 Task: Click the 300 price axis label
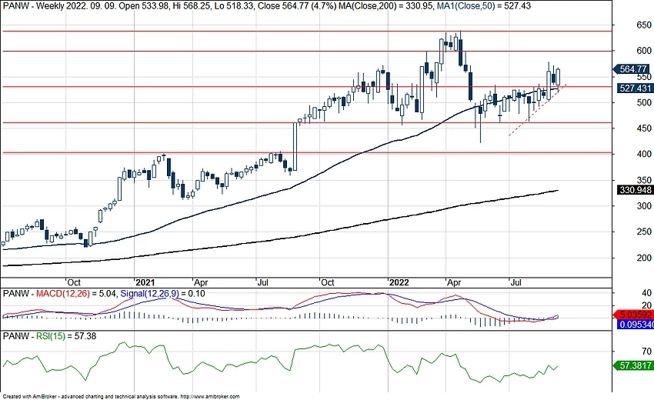pyautogui.click(x=643, y=206)
